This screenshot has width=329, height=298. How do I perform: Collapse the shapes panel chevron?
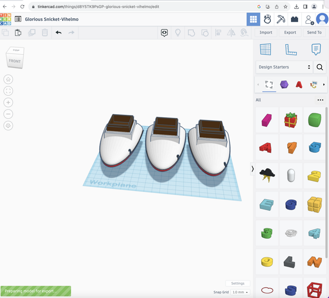252,169
